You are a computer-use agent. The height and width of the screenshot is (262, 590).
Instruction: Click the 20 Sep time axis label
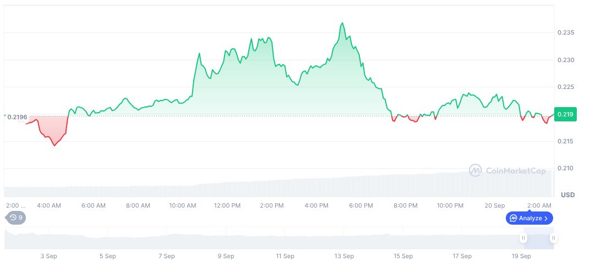tap(495, 205)
